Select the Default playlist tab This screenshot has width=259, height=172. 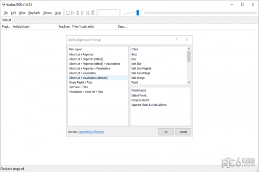(x=6, y=20)
